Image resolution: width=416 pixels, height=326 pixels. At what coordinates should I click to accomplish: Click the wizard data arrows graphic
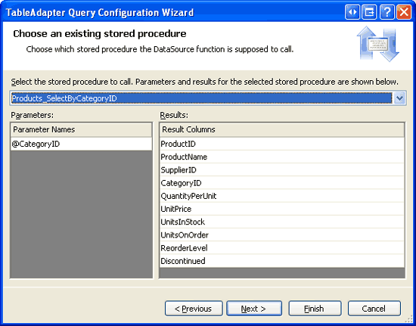coord(378,44)
